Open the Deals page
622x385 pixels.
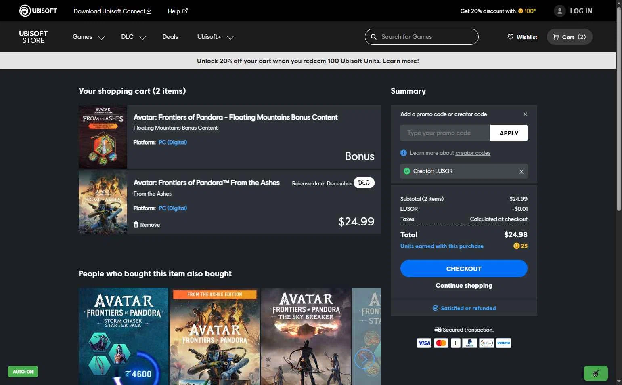pos(170,37)
